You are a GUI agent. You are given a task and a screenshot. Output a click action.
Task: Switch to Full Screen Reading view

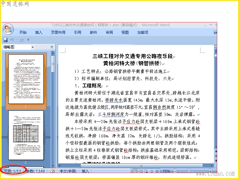tap(141, 171)
